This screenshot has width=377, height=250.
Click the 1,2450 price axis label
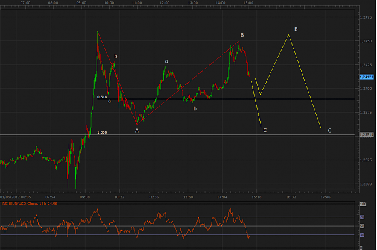(x=366, y=41)
